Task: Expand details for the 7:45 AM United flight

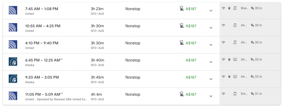Action: [x=211, y=11]
